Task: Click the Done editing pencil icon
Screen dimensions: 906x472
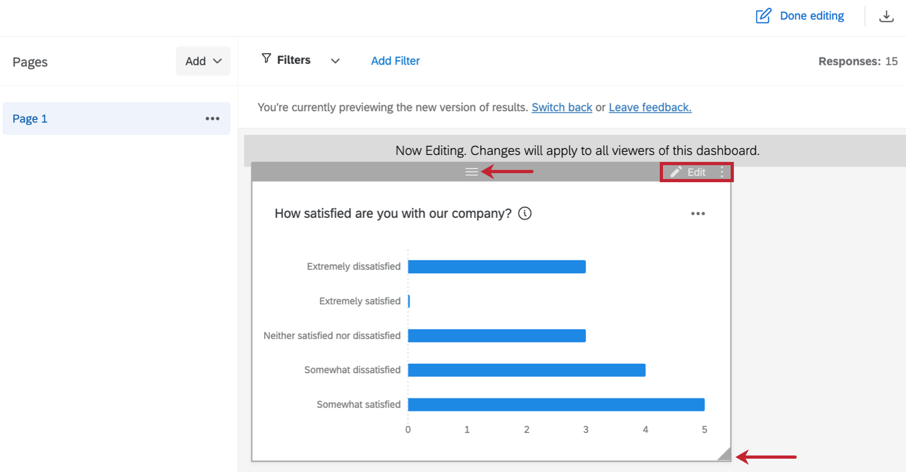Action: coord(763,16)
